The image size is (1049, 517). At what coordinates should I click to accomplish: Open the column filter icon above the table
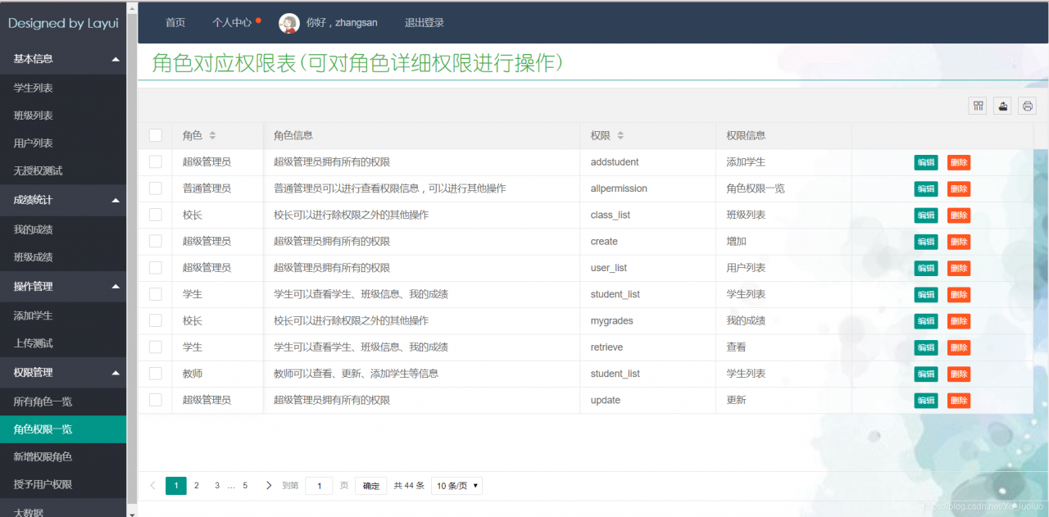click(978, 105)
